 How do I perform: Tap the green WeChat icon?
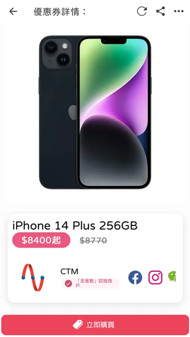click(172, 276)
